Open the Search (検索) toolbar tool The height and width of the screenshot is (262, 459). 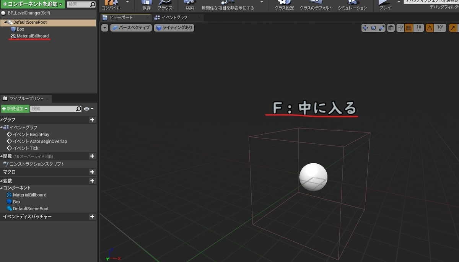(x=190, y=5)
